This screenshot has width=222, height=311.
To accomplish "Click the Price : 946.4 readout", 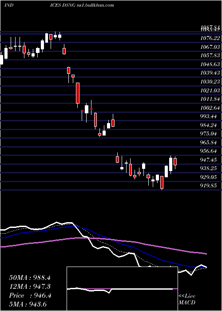I will tap(30, 295).
